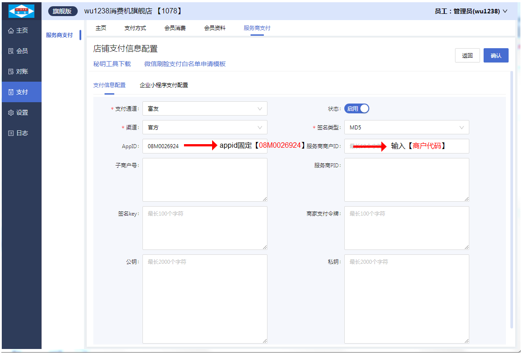Expand the 支付通道 dropdown showing 富友
522x353 pixels.
coord(205,108)
